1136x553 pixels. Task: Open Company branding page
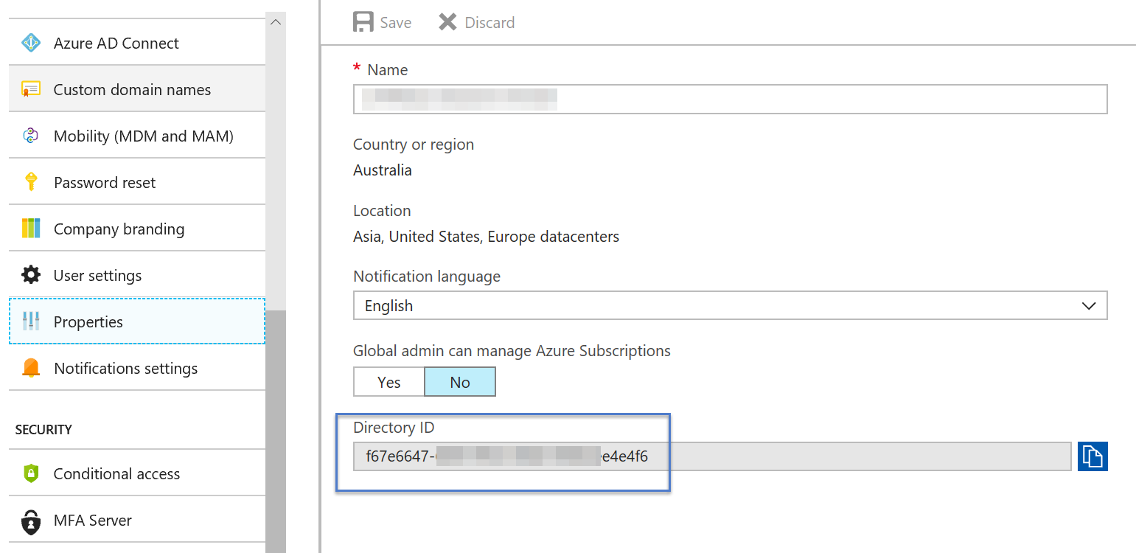(x=137, y=229)
